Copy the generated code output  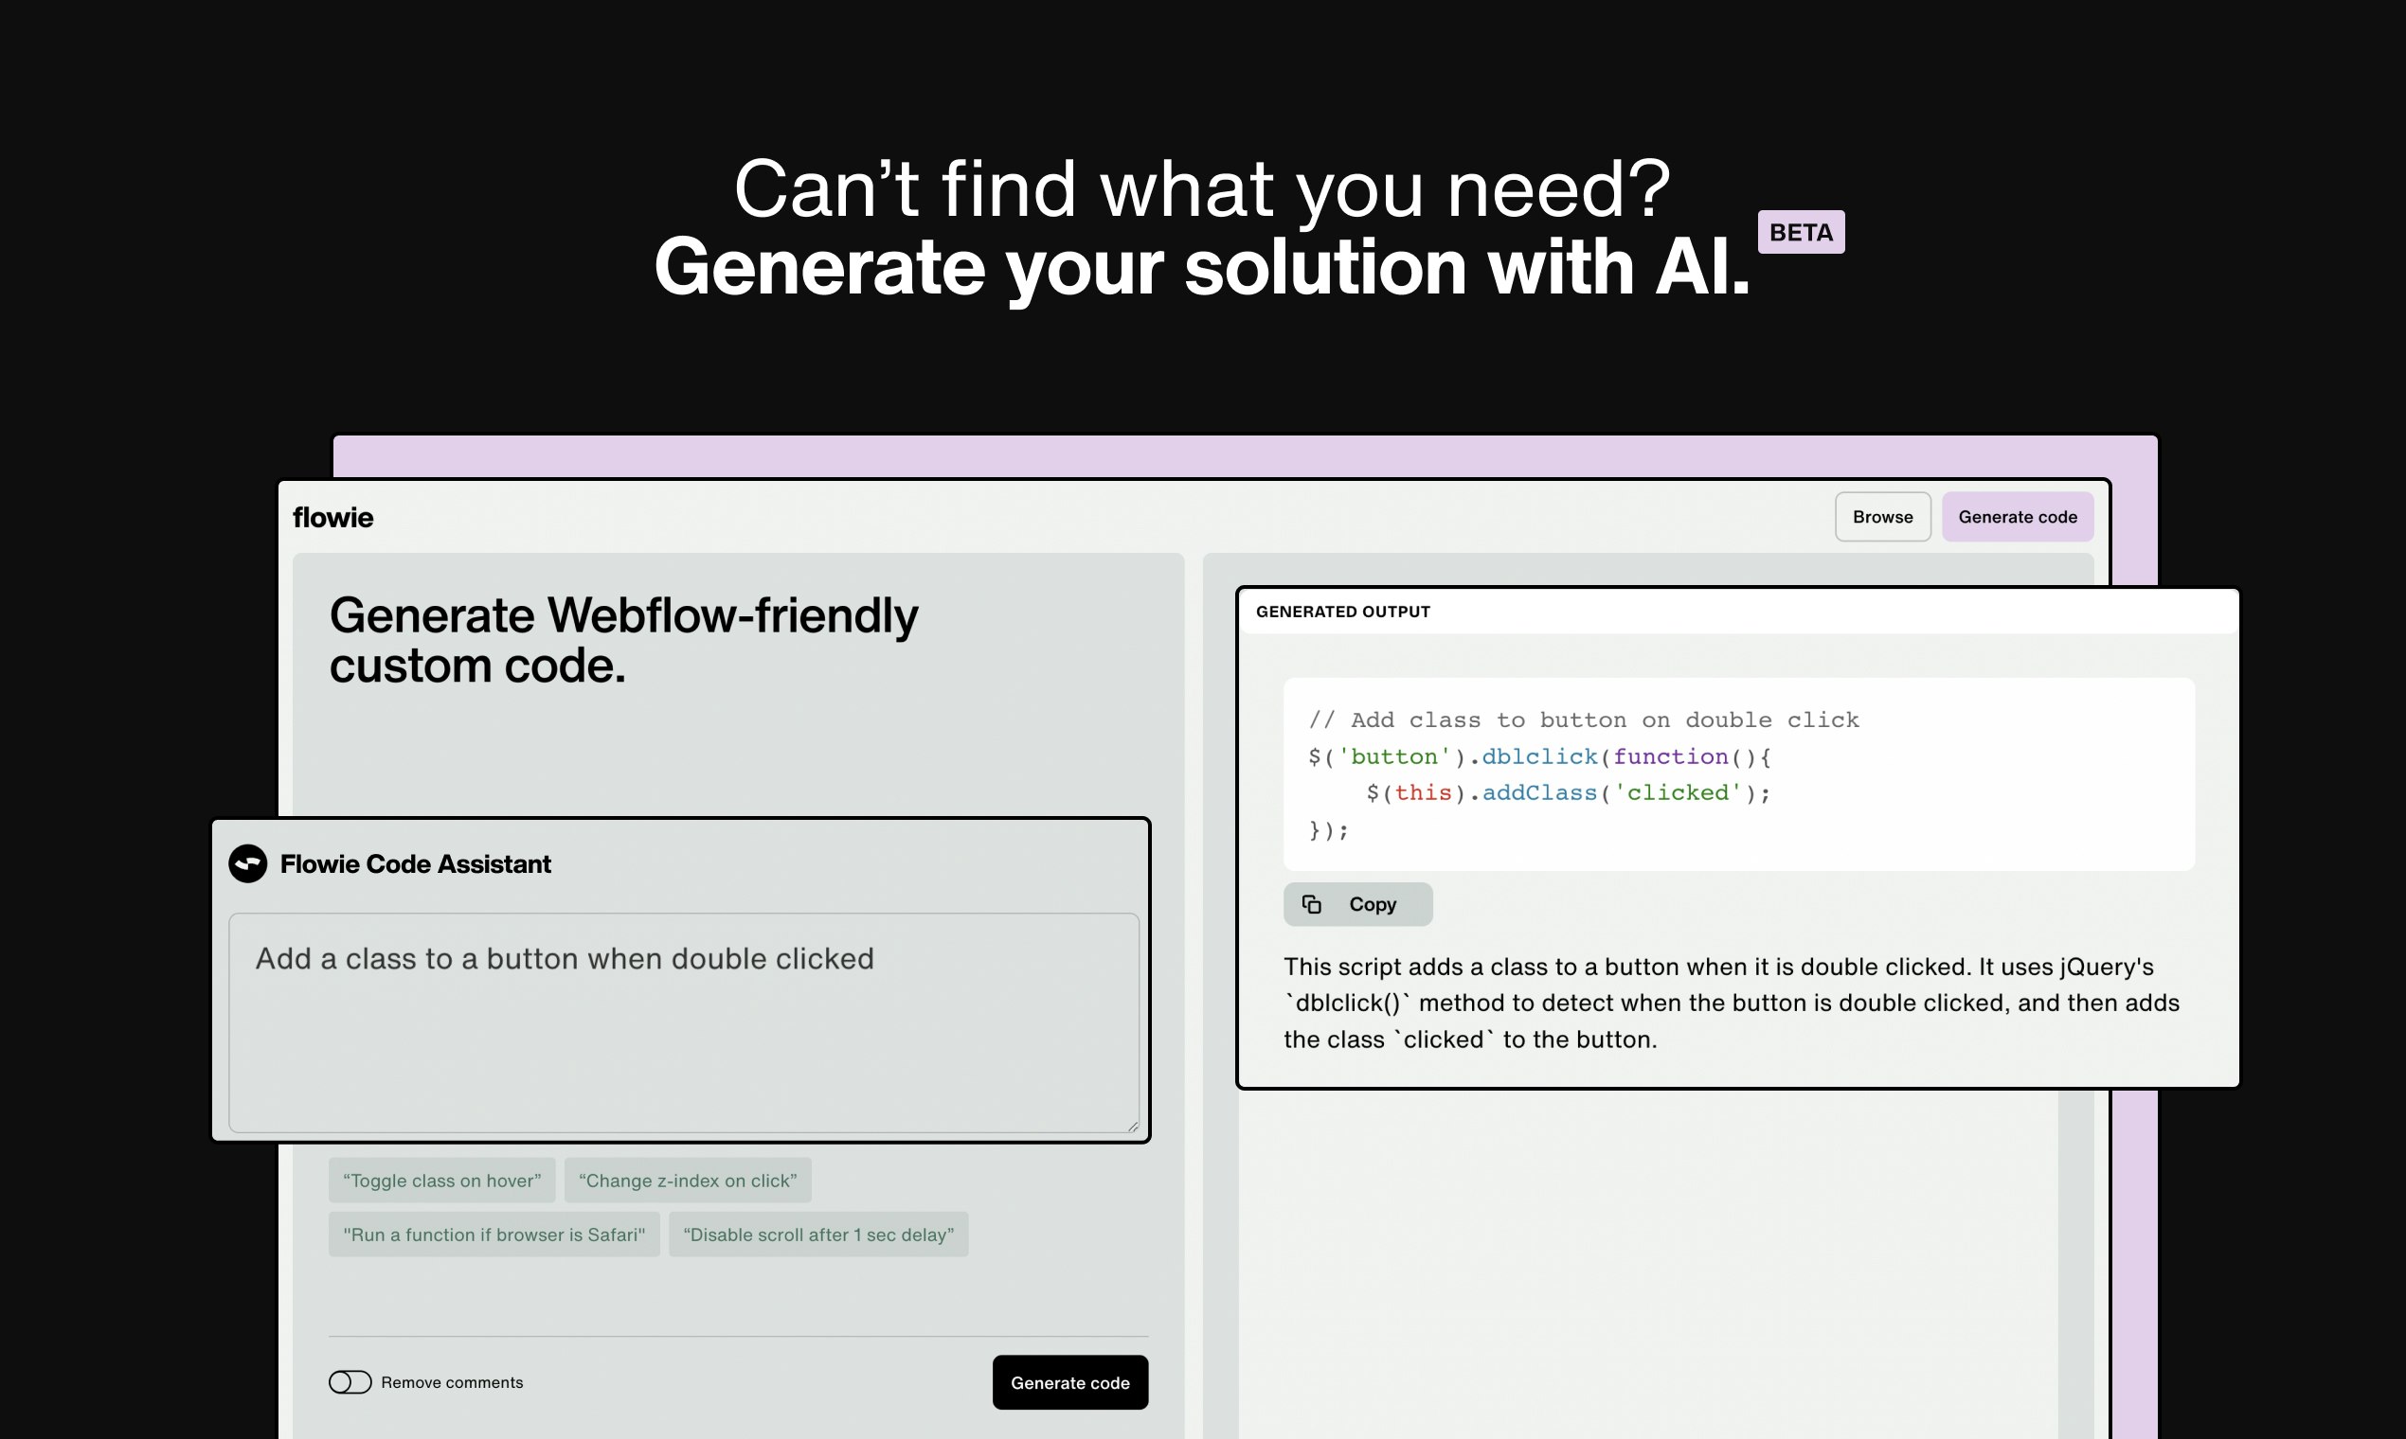pos(1357,904)
